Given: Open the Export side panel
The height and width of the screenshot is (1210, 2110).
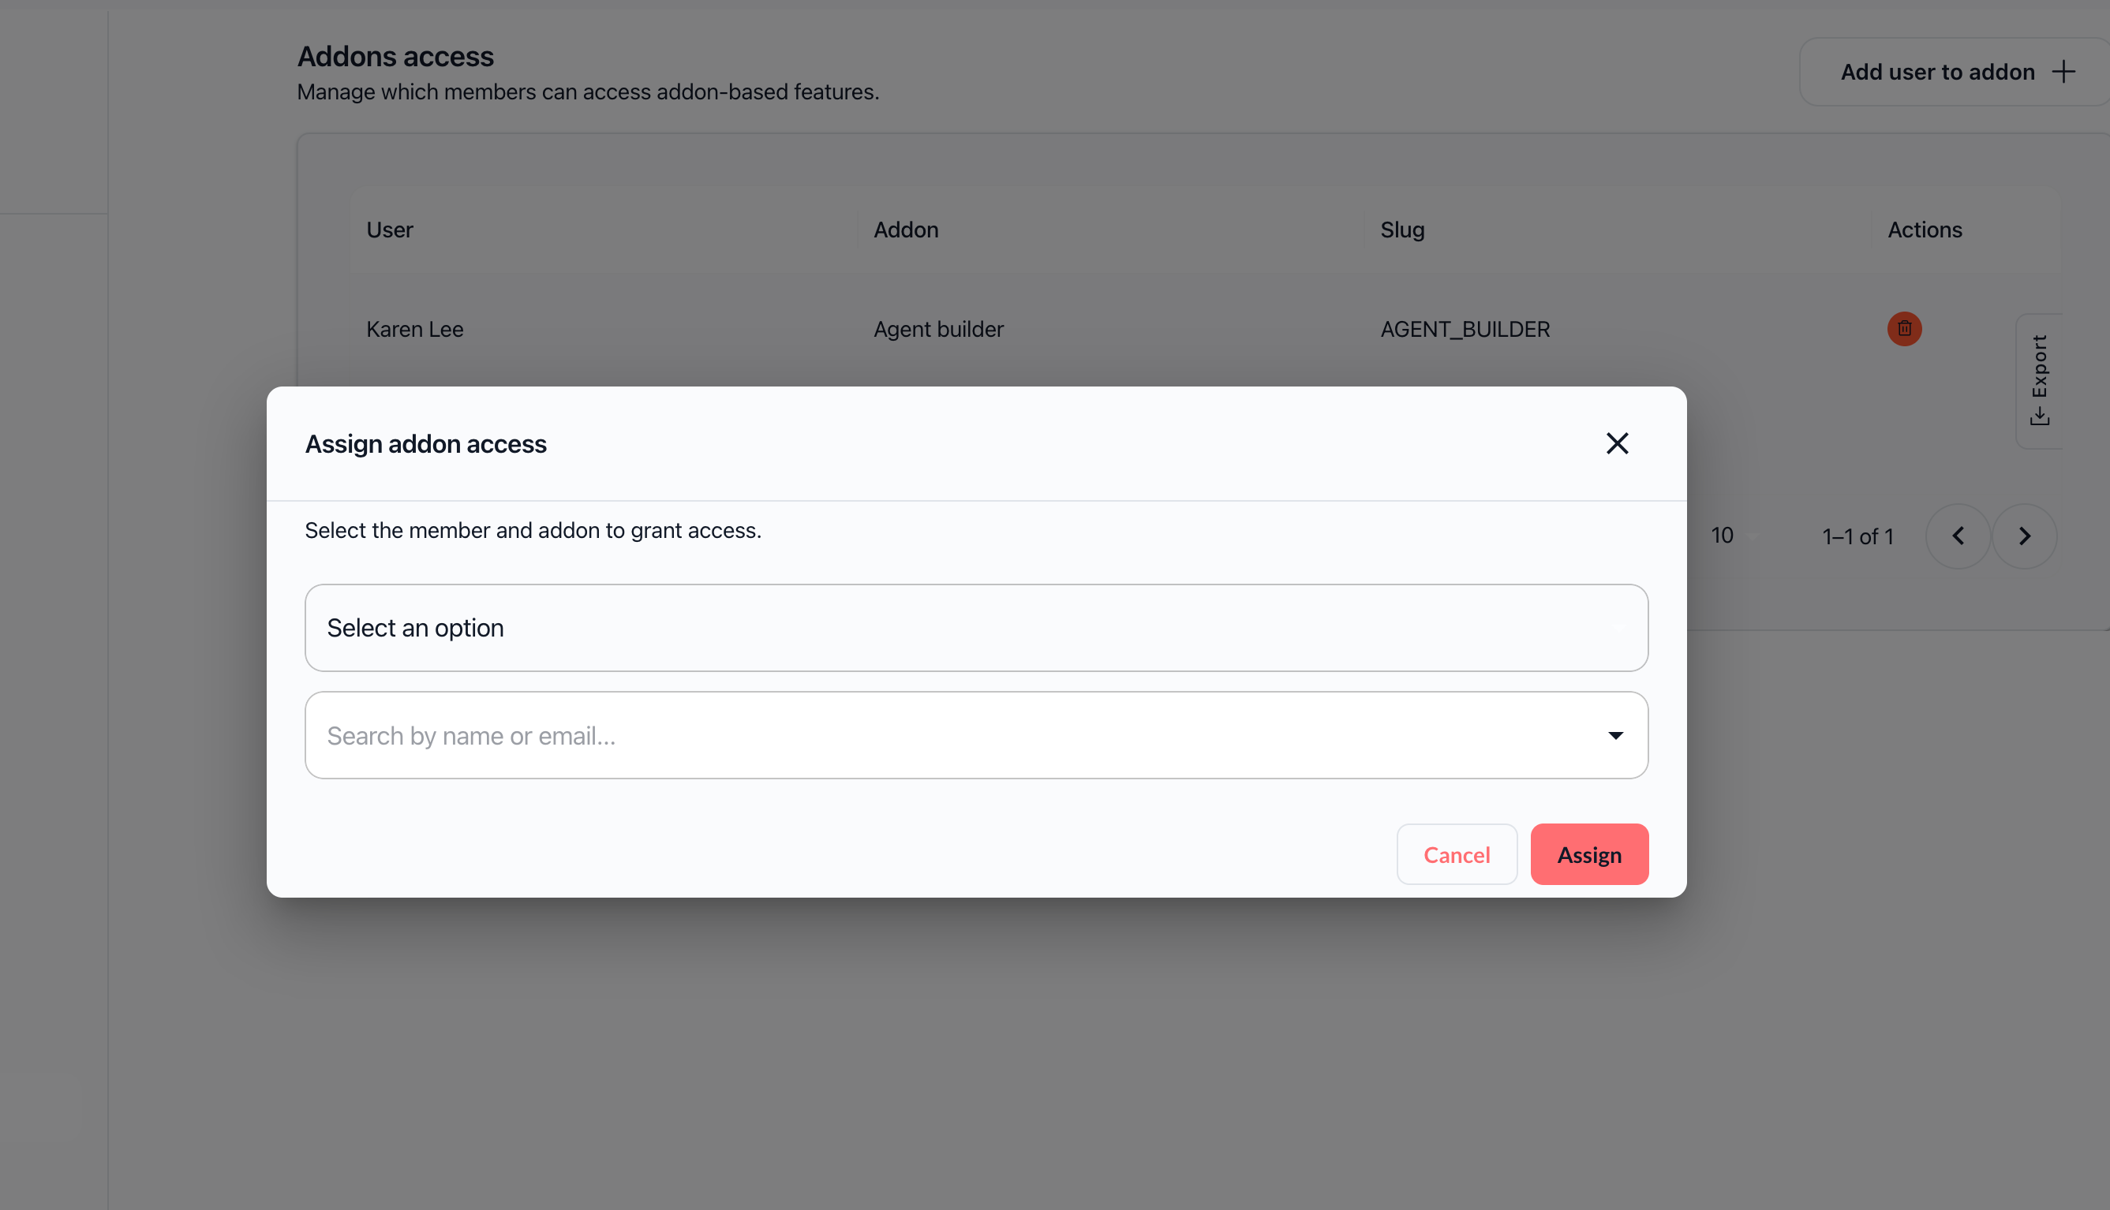Looking at the screenshot, I should tap(2039, 381).
